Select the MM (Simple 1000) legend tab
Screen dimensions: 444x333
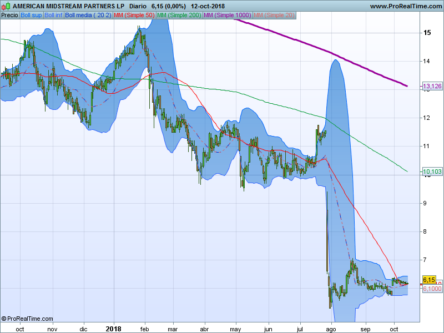[228, 16]
